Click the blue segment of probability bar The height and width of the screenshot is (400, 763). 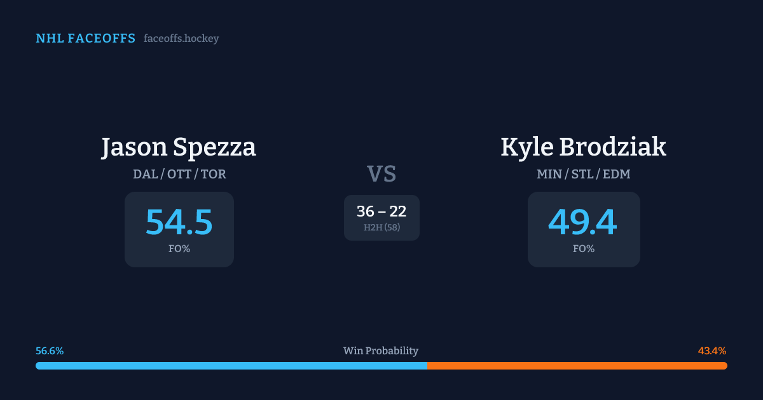coord(231,366)
